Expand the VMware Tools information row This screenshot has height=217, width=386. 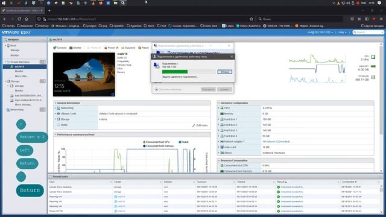(55, 114)
